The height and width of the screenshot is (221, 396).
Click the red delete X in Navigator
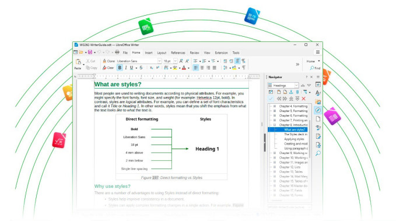pyautogui.click(x=304, y=99)
